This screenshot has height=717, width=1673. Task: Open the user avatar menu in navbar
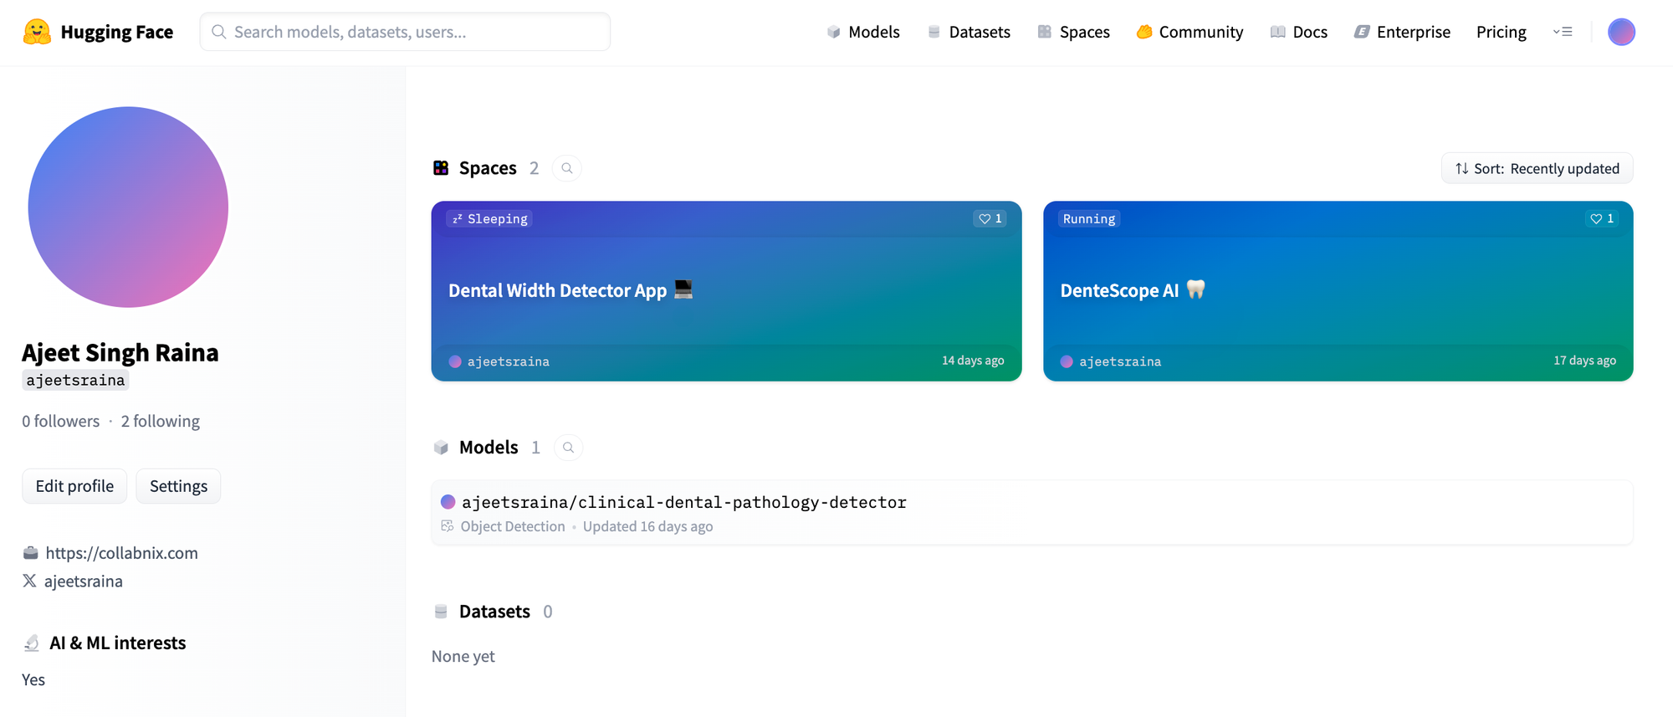[x=1620, y=32]
